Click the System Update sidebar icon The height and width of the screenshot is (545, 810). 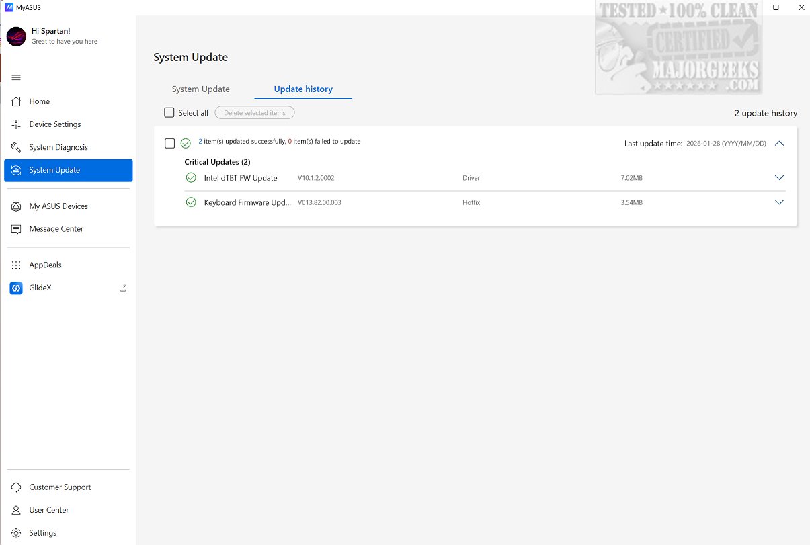tap(16, 170)
